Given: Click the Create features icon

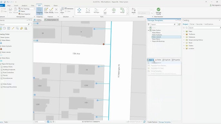Looking at the screenshot, I should point(46,11).
